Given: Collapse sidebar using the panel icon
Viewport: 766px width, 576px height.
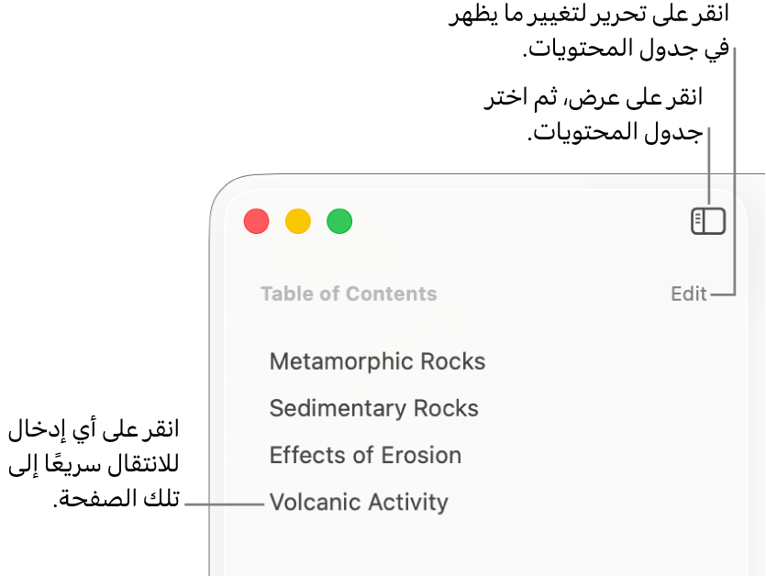Looking at the screenshot, I should [707, 221].
